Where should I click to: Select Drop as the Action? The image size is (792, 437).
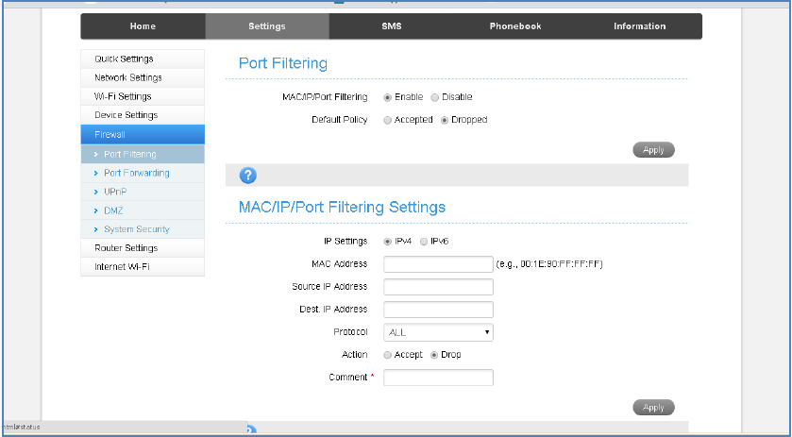[x=434, y=355]
